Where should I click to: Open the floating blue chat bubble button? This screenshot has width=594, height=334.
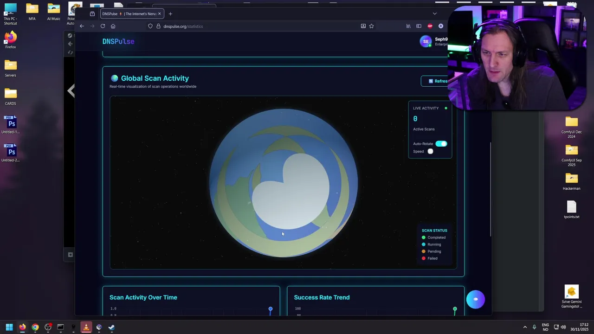pyautogui.click(x=475, y=299)
